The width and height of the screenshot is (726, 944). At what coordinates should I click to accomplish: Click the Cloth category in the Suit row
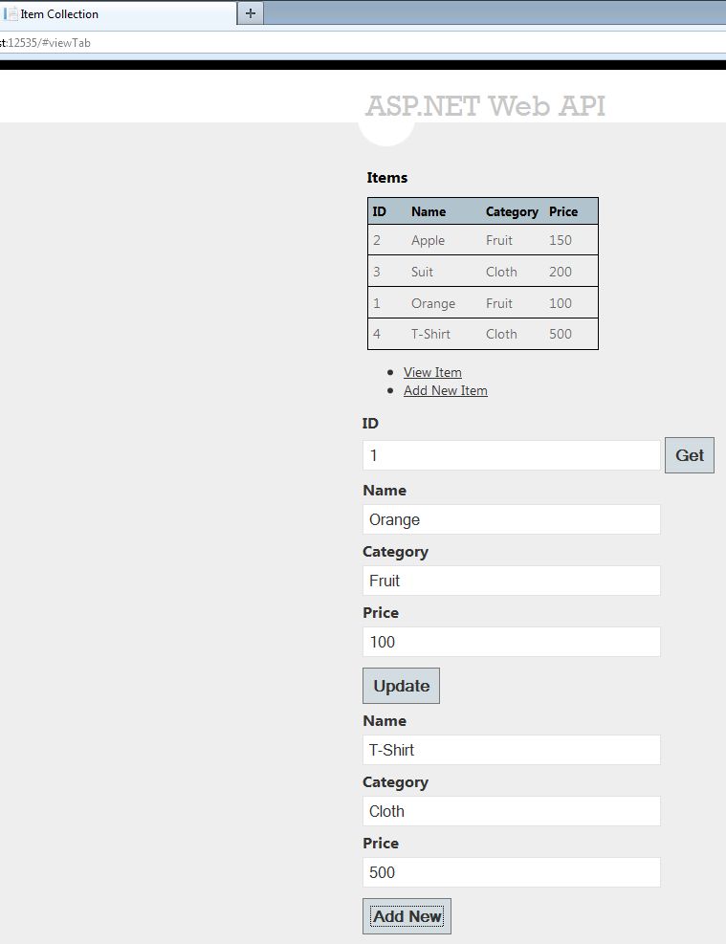(501, 272)
